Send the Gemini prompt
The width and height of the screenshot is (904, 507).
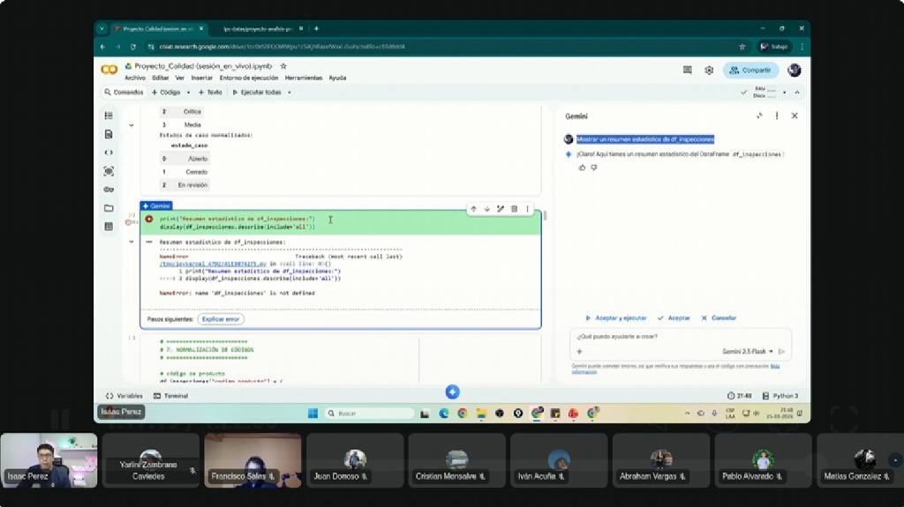[782, 352]
